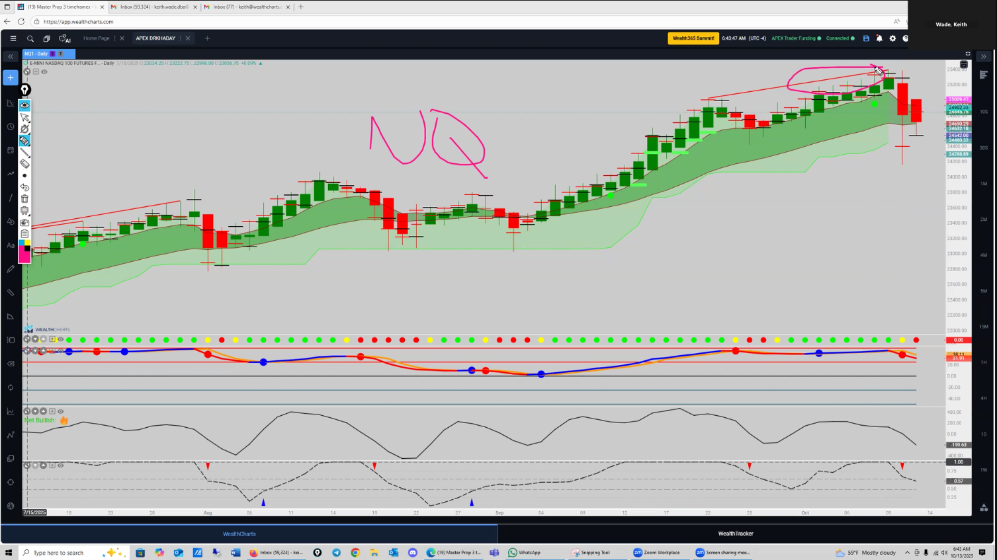Collapse the left sidebar with double chevron
997x560 pixels.
tap(11, 56)
